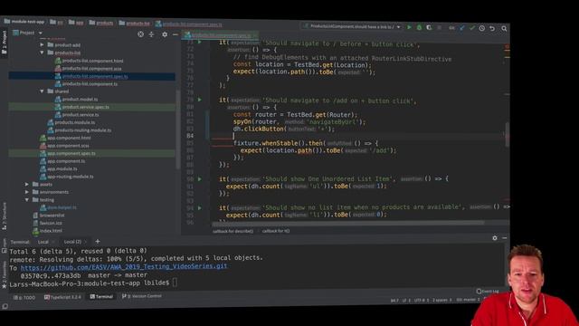This screenshot has height=326, width=579.
Task: Open the TODO tool window tab
Action: pos(24,297)
